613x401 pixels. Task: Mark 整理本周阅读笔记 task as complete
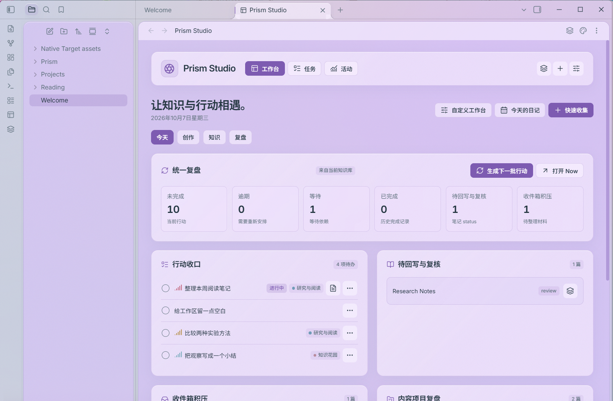point(166,288)
